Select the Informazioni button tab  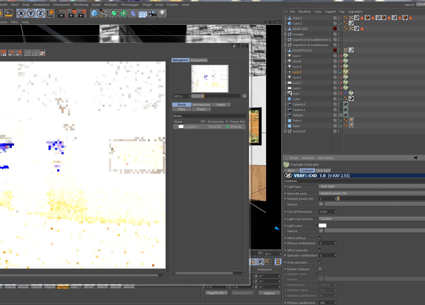[201, 105]
